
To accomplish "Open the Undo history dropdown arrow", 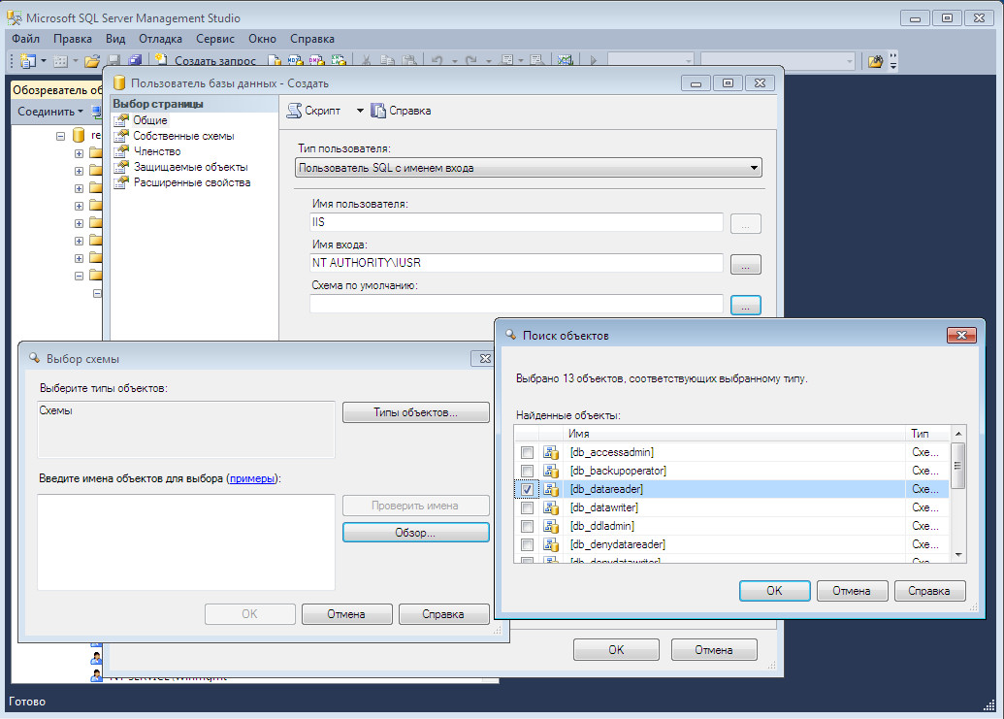I will click(x=455, y=61).
